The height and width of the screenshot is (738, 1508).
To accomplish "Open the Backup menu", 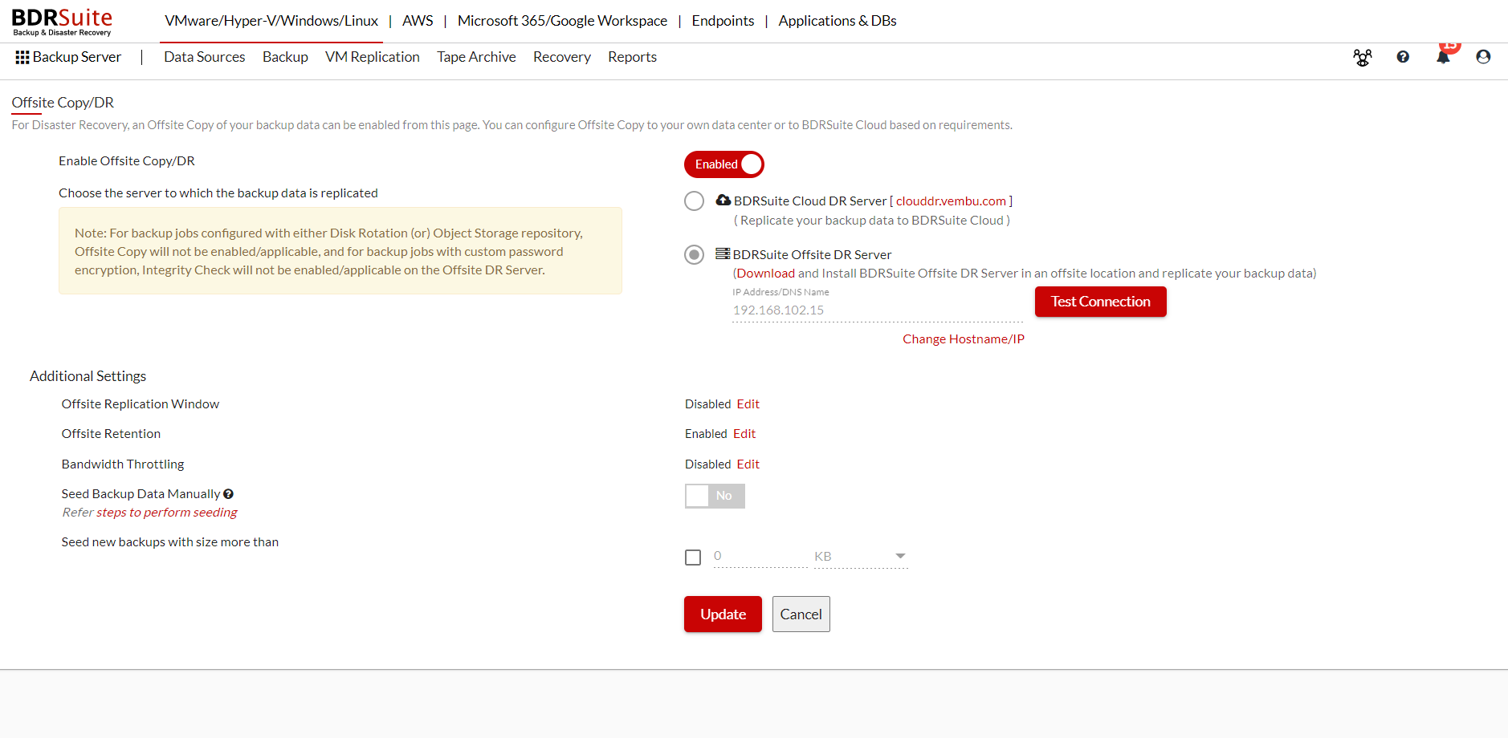I will (x=285, y=57).
